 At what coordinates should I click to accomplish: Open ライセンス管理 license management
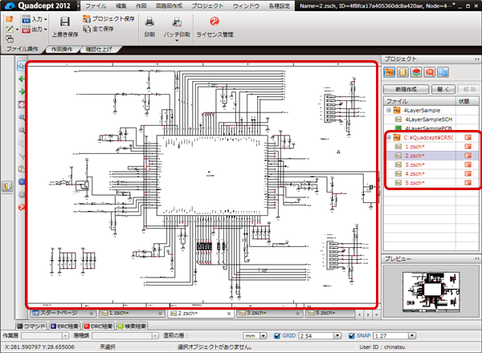(214, 22)
